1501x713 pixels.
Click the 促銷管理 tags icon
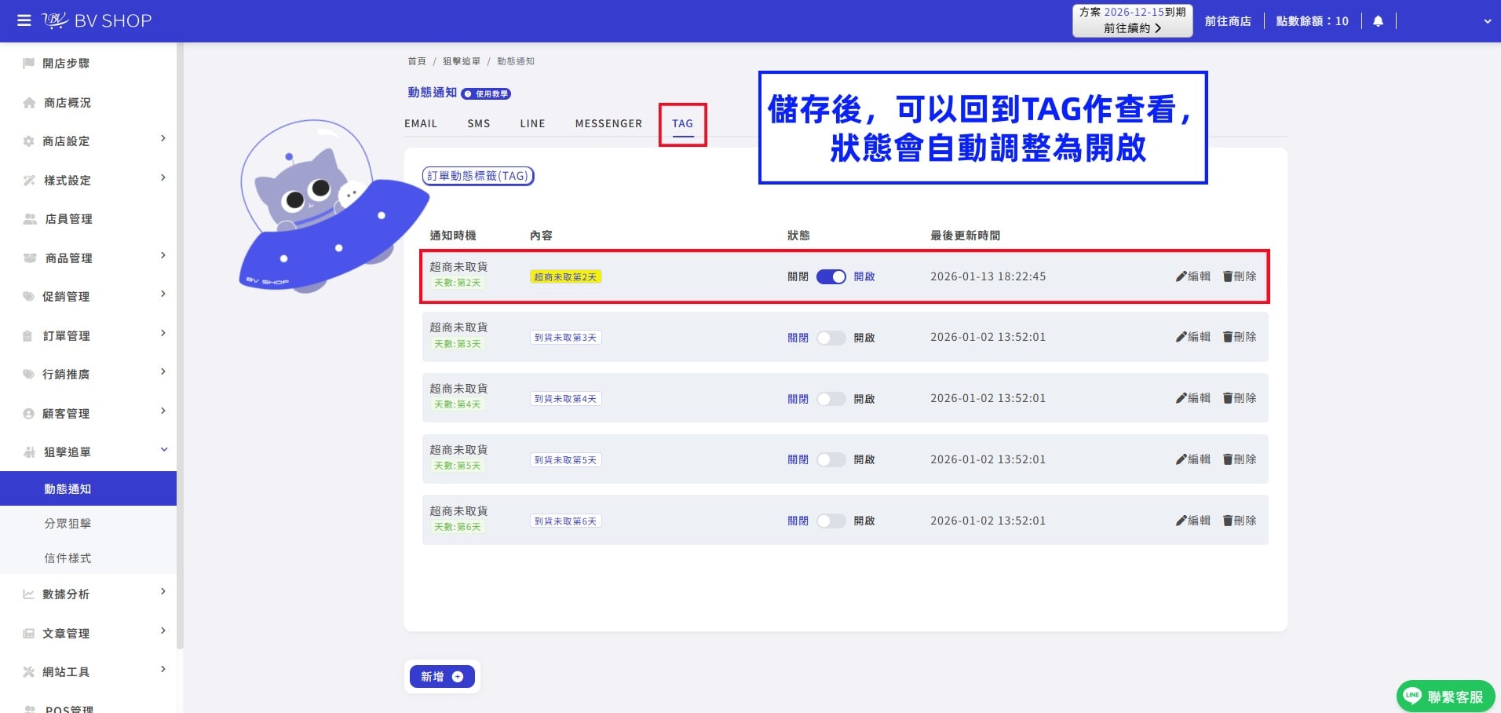(x=29, y=297)
